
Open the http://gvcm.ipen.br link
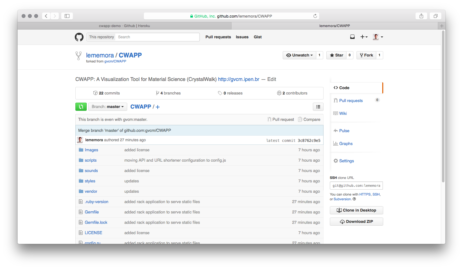(x=239, y=79)
